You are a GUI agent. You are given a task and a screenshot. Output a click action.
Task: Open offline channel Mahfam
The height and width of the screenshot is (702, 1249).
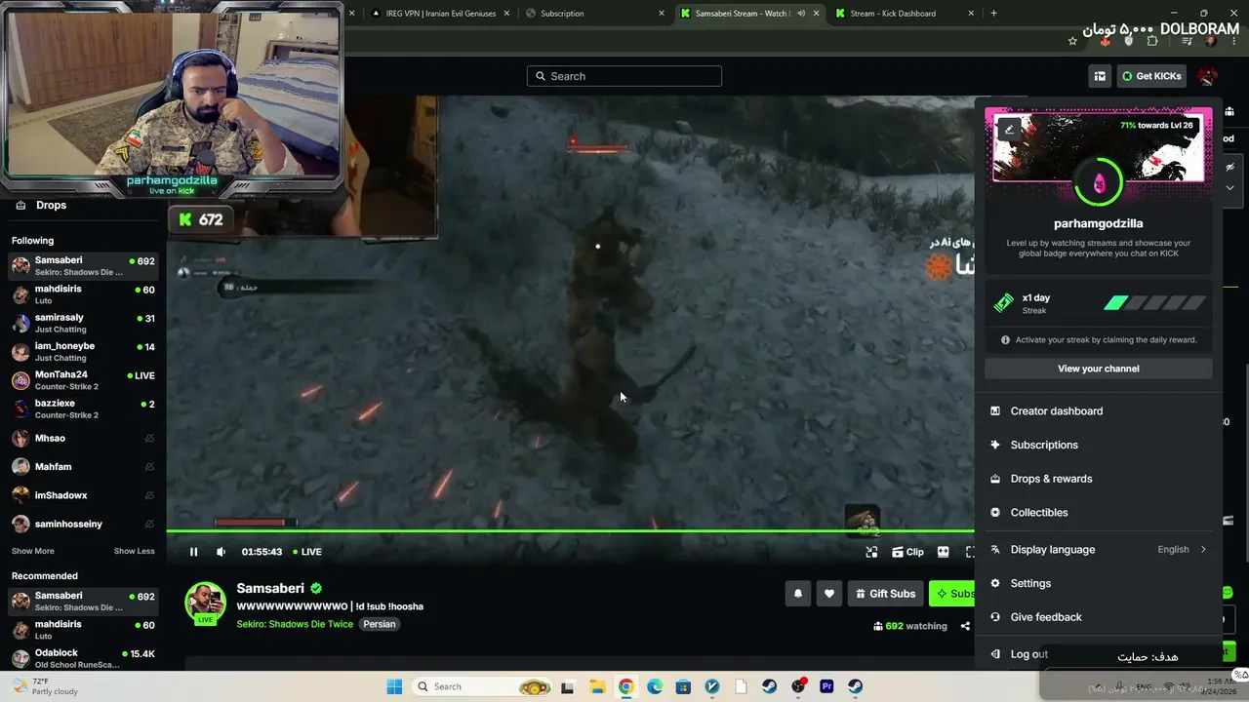coord(83,467)
